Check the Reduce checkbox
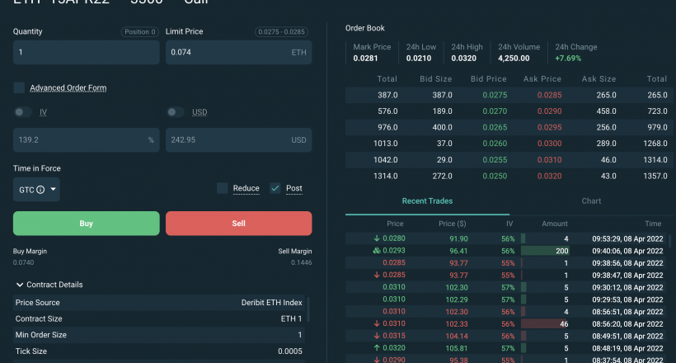 click(222, 188)
